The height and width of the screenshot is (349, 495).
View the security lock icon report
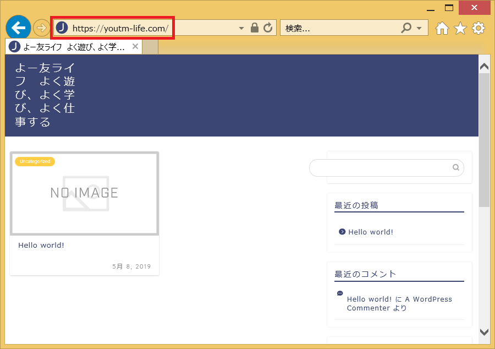(255, 28)
